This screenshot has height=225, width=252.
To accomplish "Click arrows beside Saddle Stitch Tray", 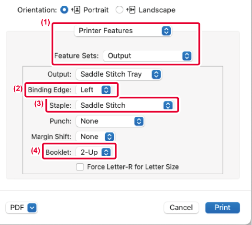I will [x=156, y=74].
